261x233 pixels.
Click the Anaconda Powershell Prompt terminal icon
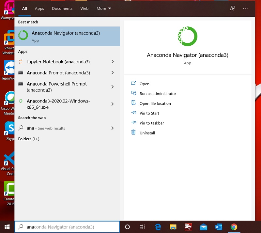coord(21,84)
